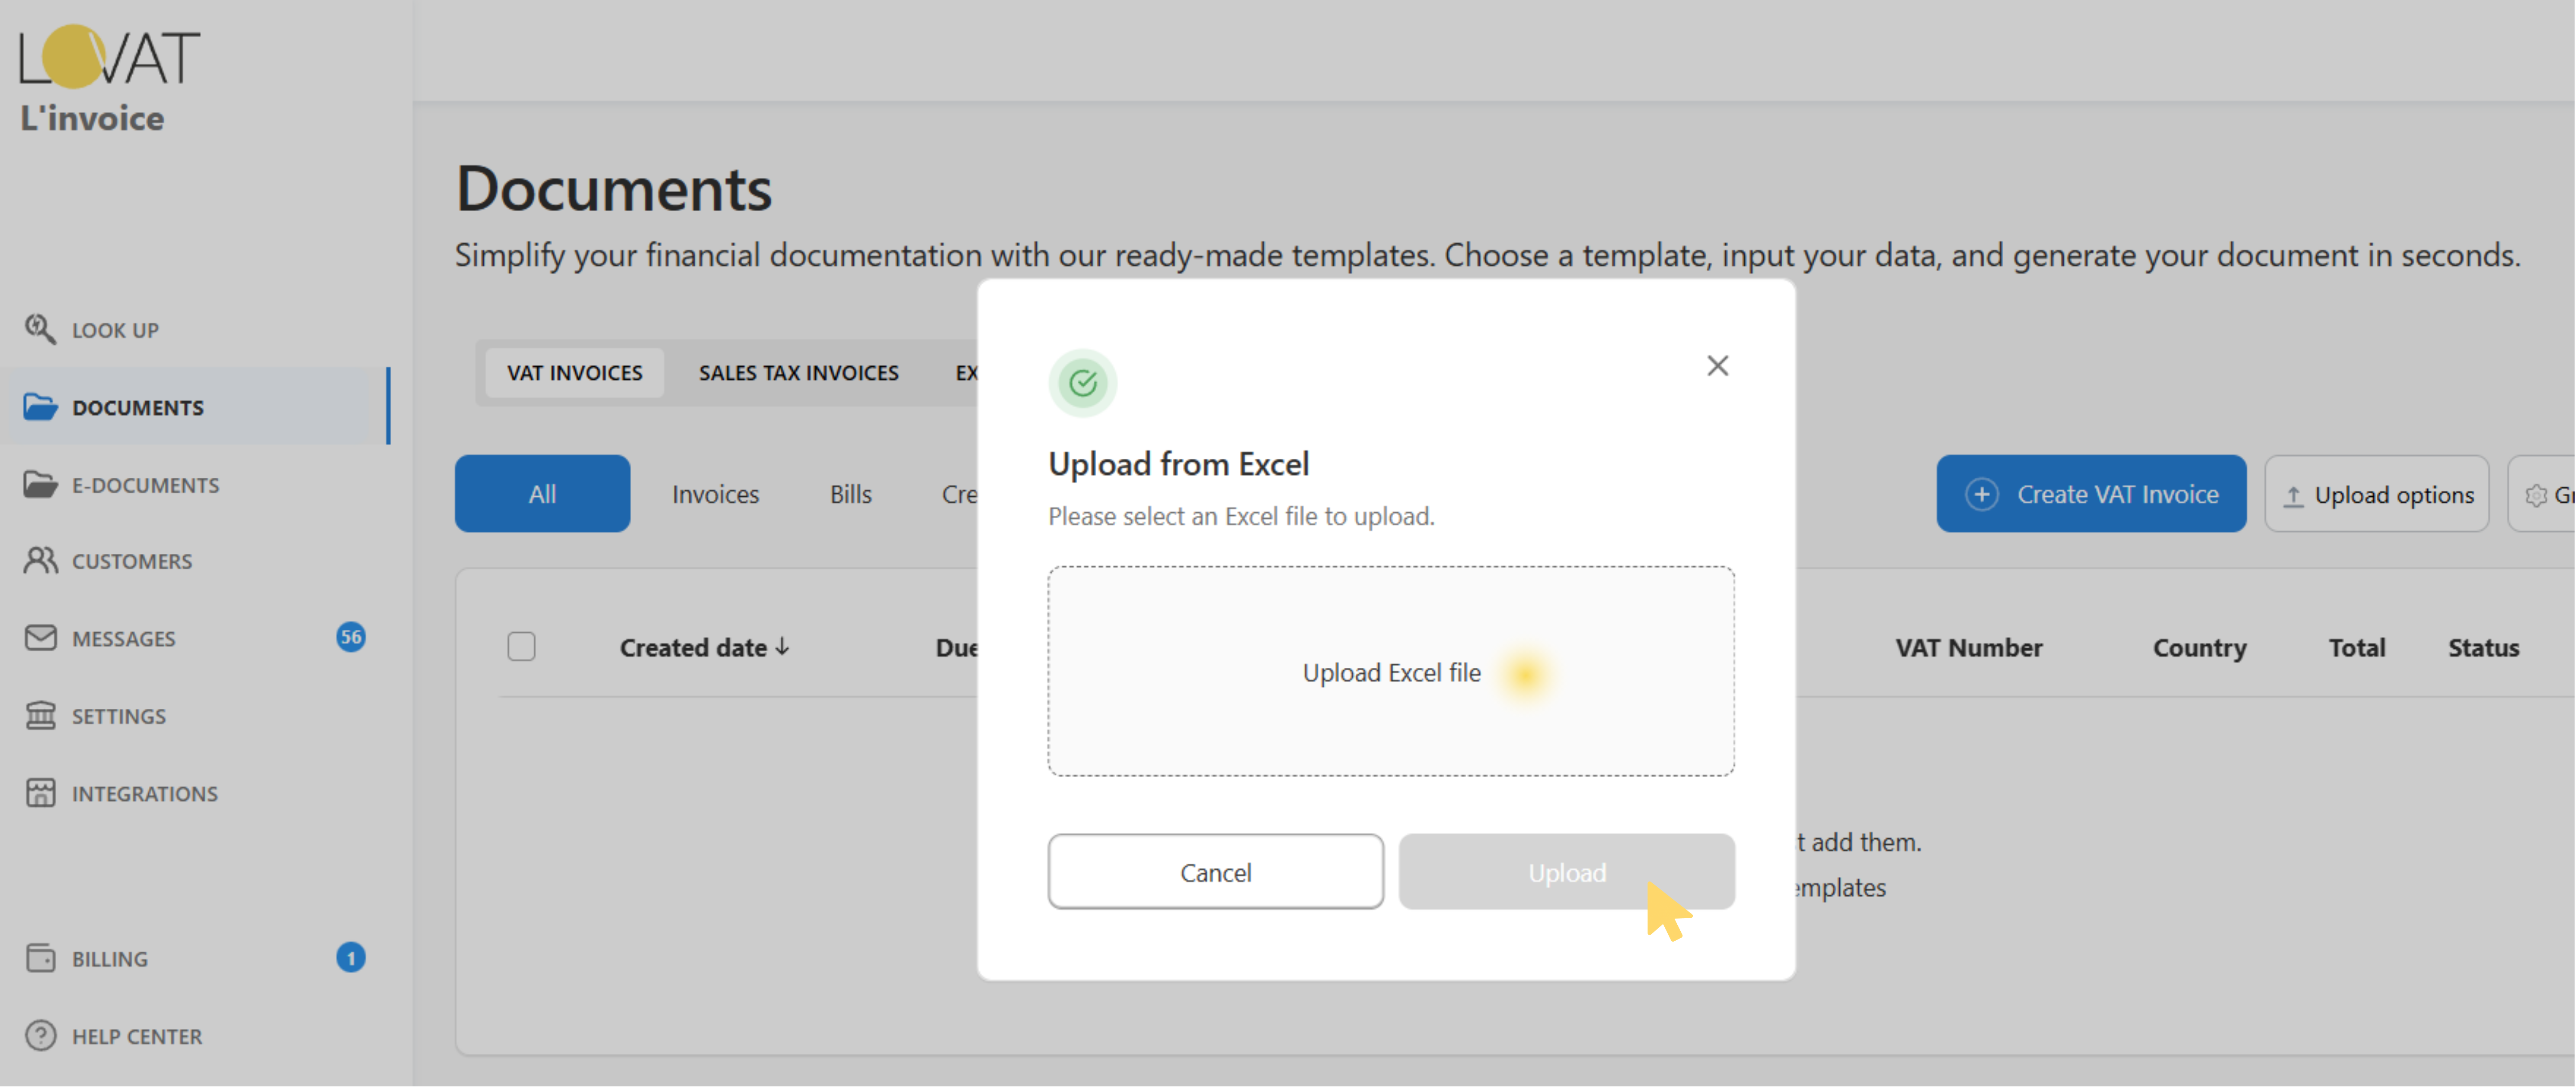Open the Documents folder icon
This screenshot has width=2576, height=1088.
click(40, 406)
